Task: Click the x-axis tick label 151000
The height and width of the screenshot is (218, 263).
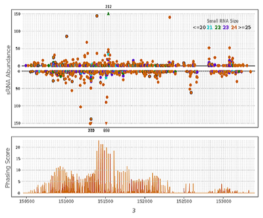Action: [x=66, y=201]
